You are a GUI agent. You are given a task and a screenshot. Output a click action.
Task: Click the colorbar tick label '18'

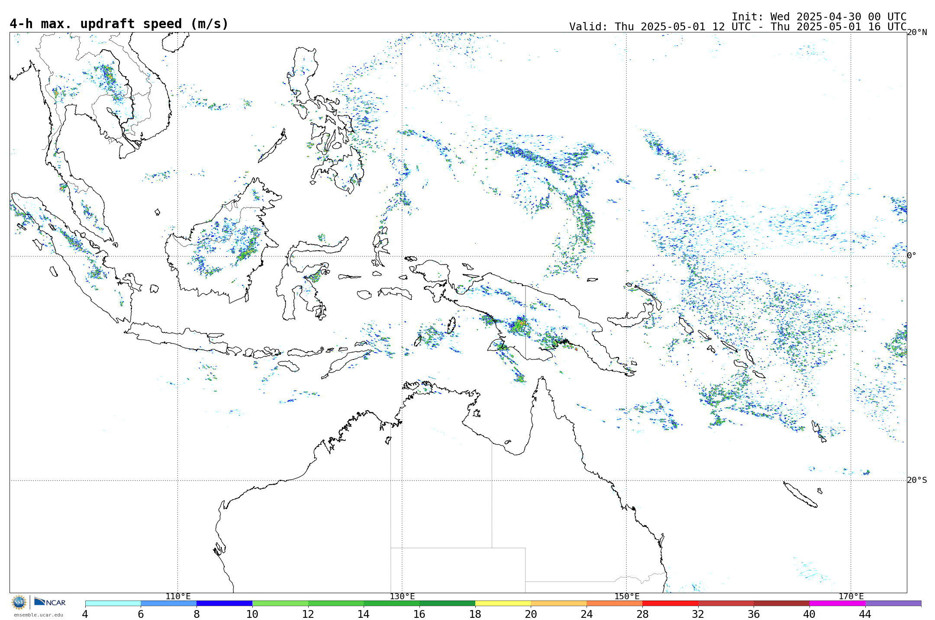click(475, 614)
